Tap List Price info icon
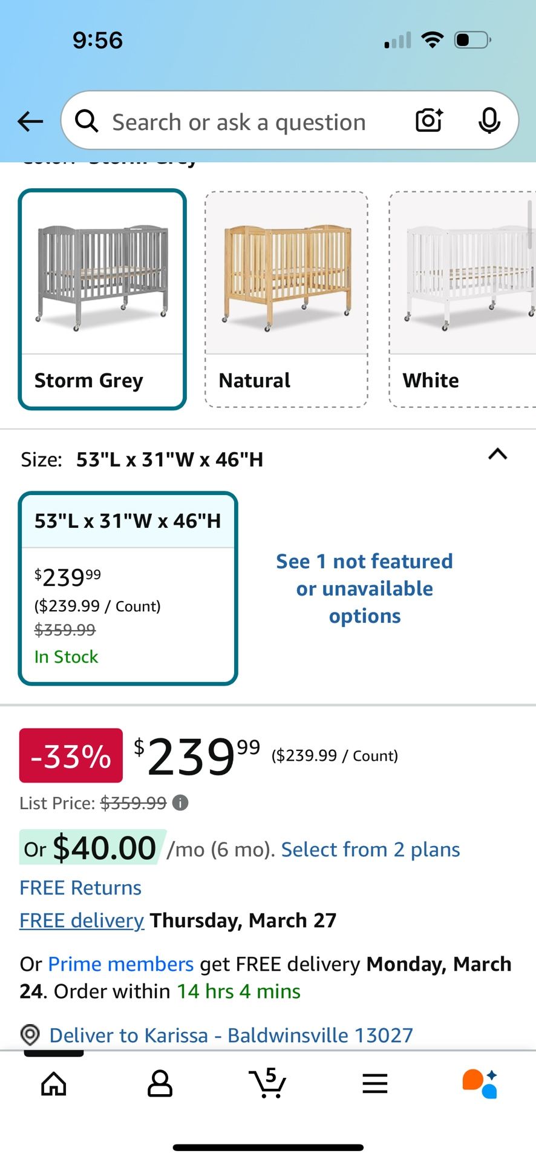 [180, 803]
